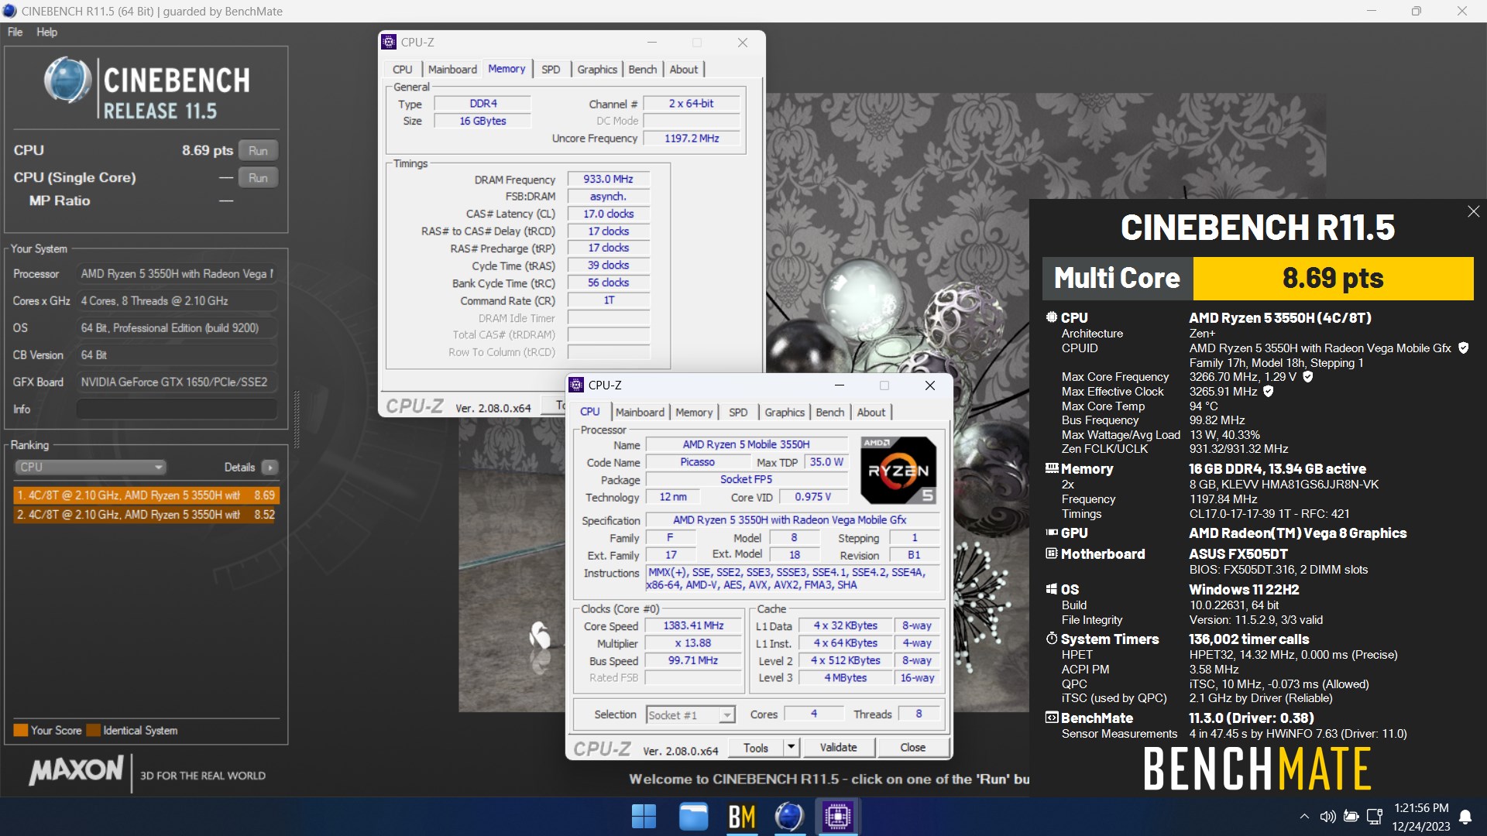The image size is (1487, 836).
Task: Click the Cinebench globe logo
Action: point(67,81)
